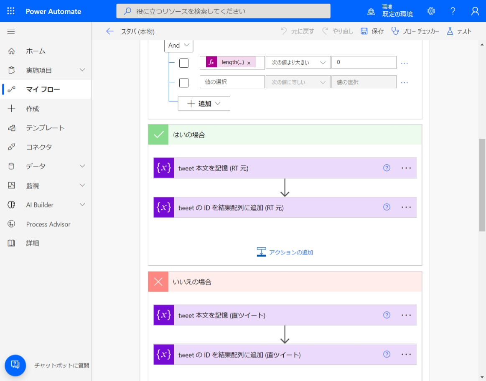This screenshot has height=381, width=486.
Task: Select マイ フロー in the sidebar
Action: click(x=46, y=89)
